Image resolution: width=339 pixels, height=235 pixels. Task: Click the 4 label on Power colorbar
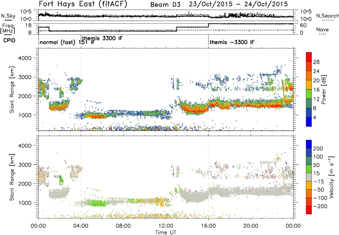[x=315, y=117]
